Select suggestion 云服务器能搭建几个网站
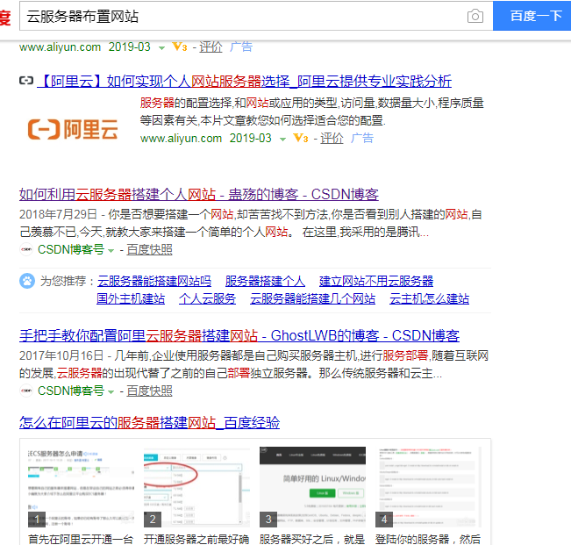The image size is (571, 545). pos(312,298)
